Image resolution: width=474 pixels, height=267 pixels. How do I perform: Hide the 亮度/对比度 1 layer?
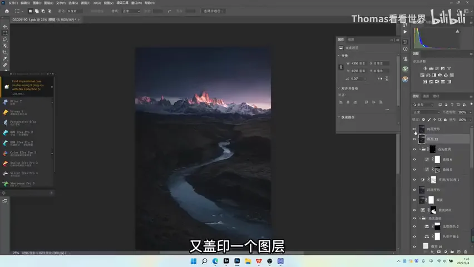click(x=414, y=180)
